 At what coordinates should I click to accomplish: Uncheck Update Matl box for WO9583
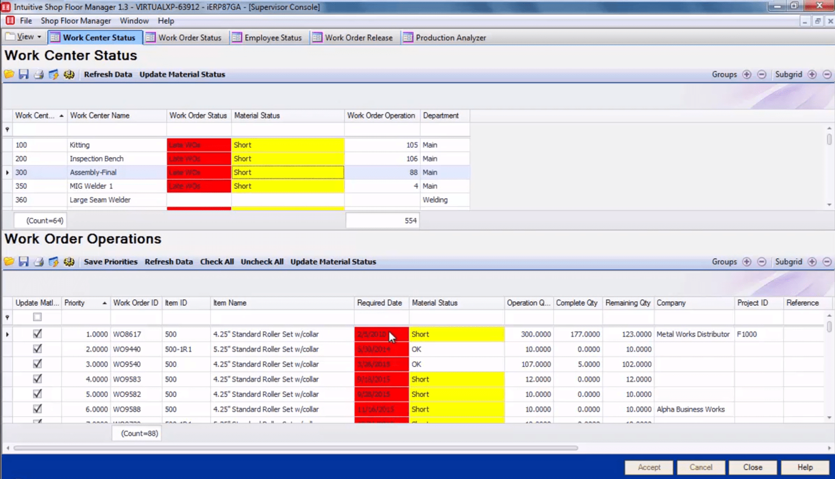(37, 379)
